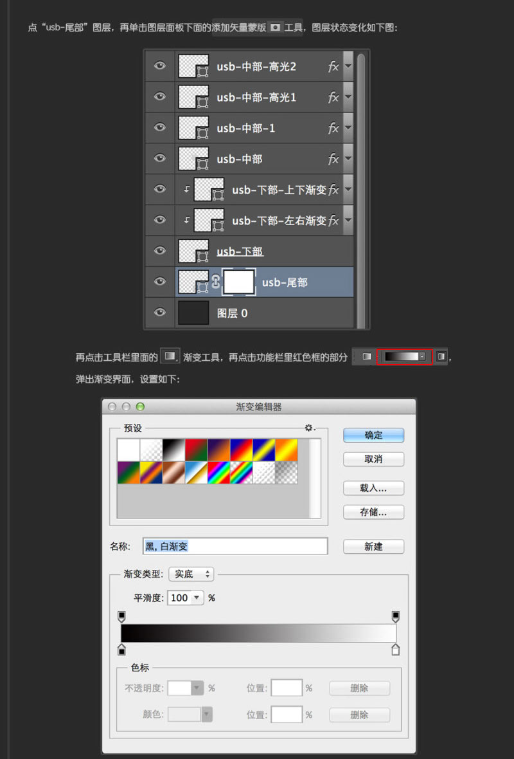Click the fx icon on usb-中部 layer
514x759 pixels.
tap(333, 159)
